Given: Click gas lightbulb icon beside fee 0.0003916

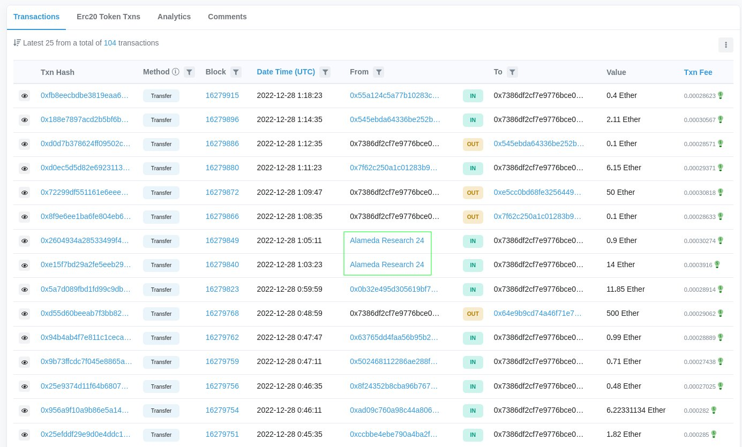Looking at the screenshot, I should (717, 264).
